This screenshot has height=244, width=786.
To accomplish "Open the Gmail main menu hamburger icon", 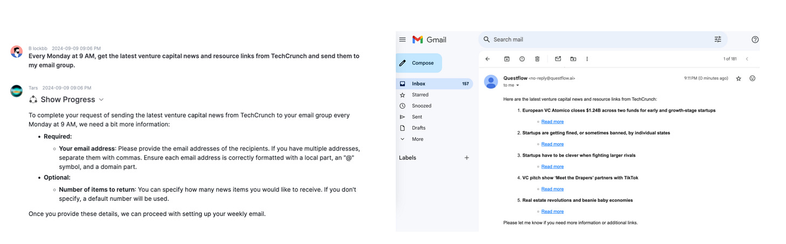I will pos(402,39).
